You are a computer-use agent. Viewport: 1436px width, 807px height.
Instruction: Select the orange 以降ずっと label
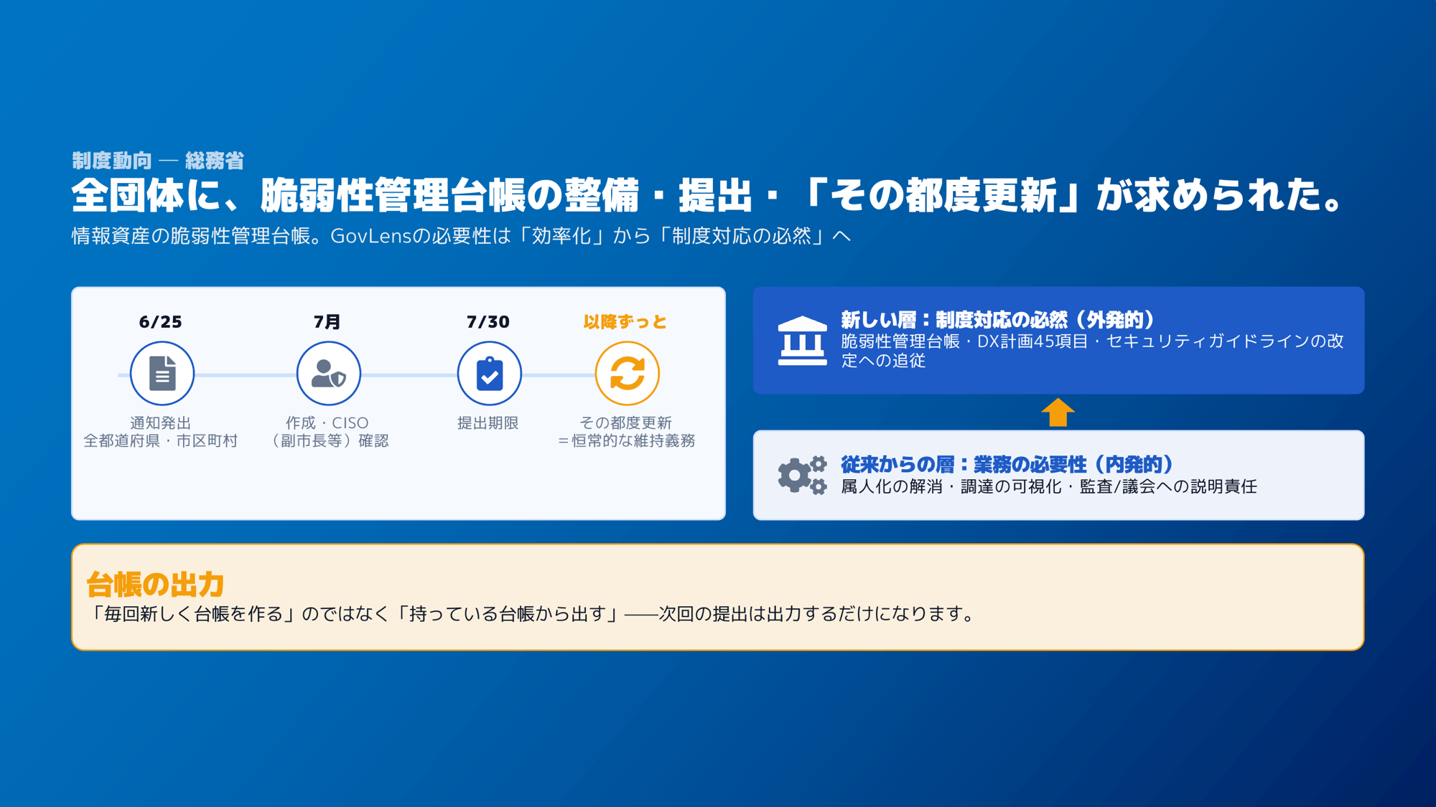point(625,322)
